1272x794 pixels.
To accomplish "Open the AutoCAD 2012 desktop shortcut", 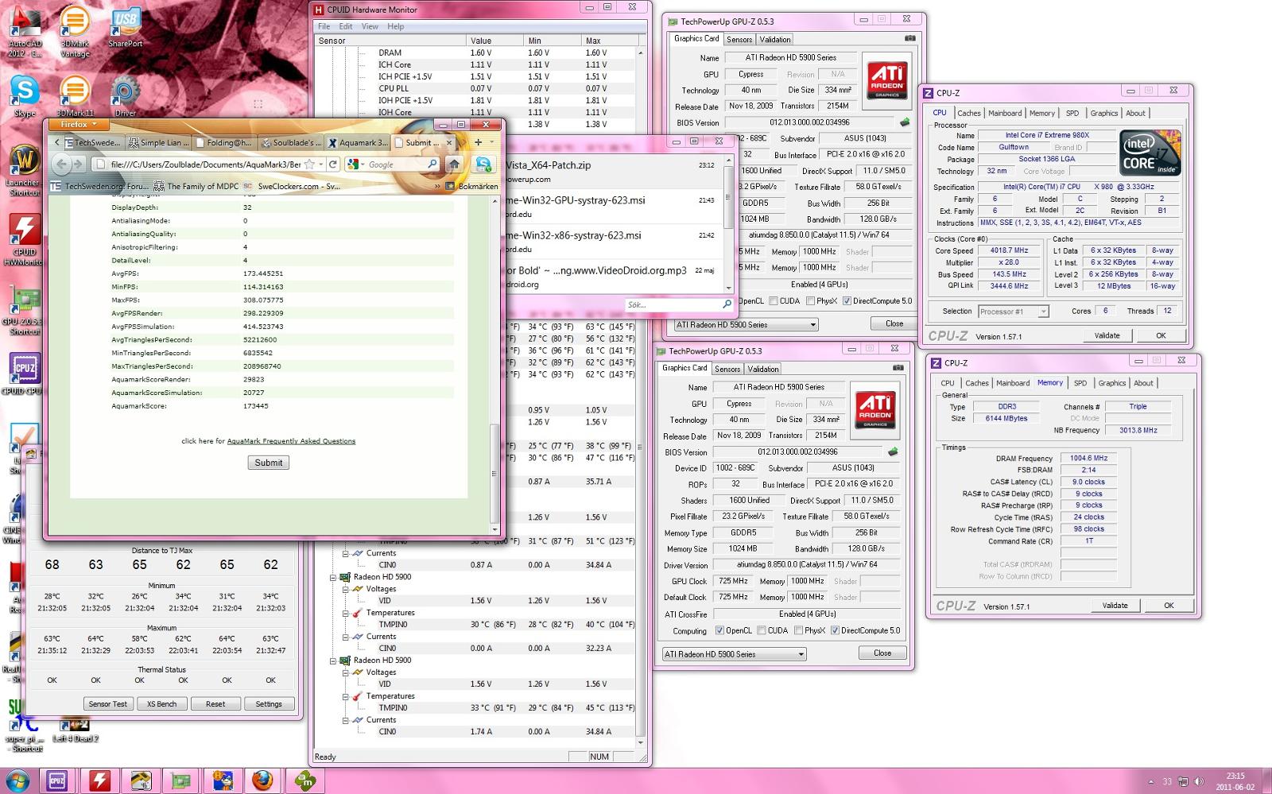I will 24,32.
